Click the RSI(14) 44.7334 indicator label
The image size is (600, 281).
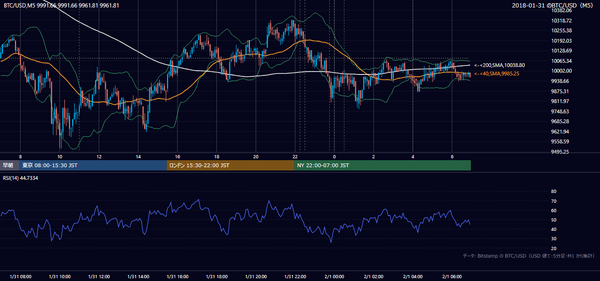point(21,178)
